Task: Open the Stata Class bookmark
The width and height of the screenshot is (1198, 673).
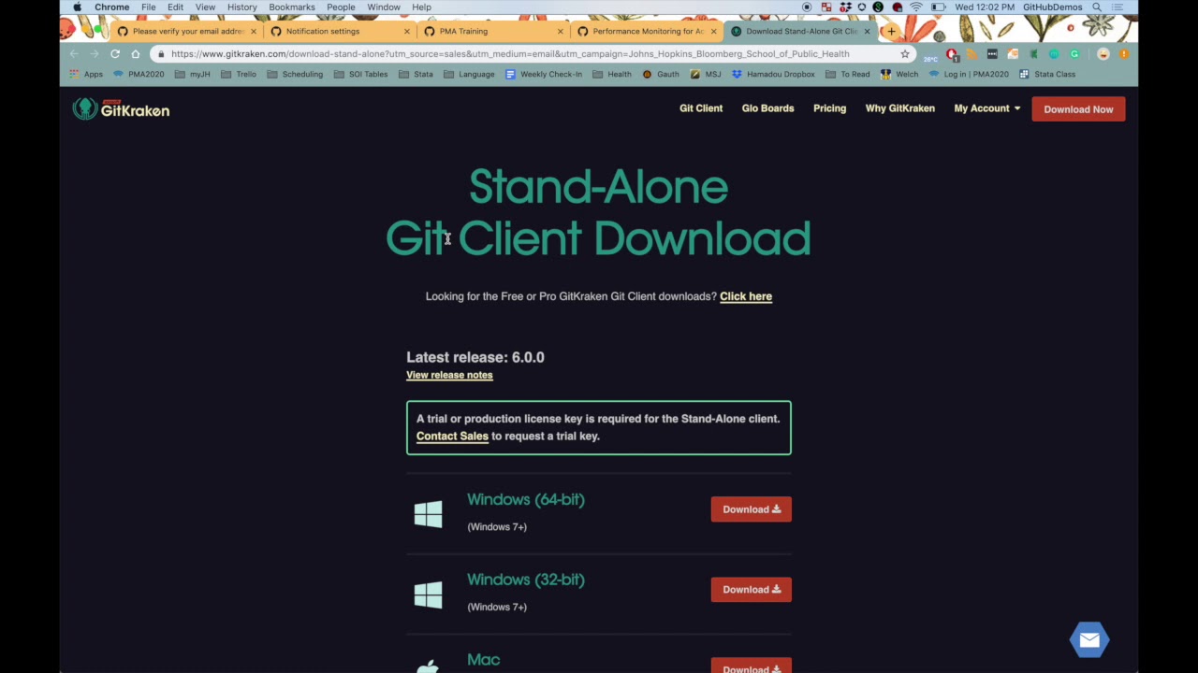Action: click(1046, 74)
